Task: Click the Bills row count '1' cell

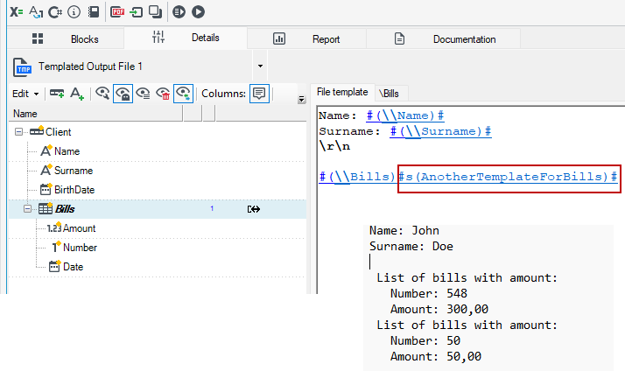Action: [212, 208]
